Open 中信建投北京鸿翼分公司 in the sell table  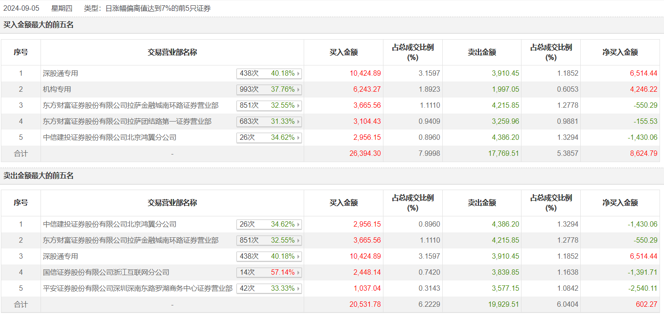coord(110,224)
